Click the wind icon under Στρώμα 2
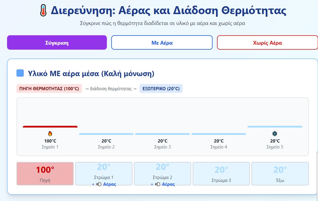Image resolution: width=318 pixels, height=201 pixels. coord(157,184)
